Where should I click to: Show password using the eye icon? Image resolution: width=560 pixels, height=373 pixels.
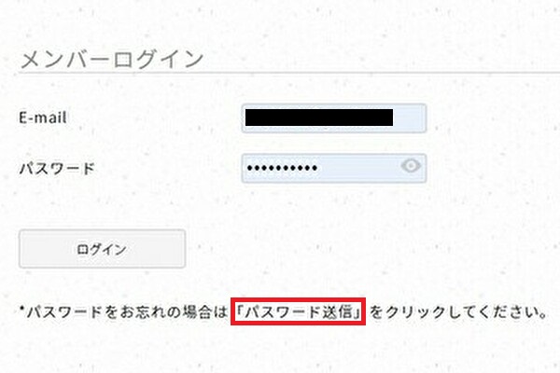tap(411, 166)
